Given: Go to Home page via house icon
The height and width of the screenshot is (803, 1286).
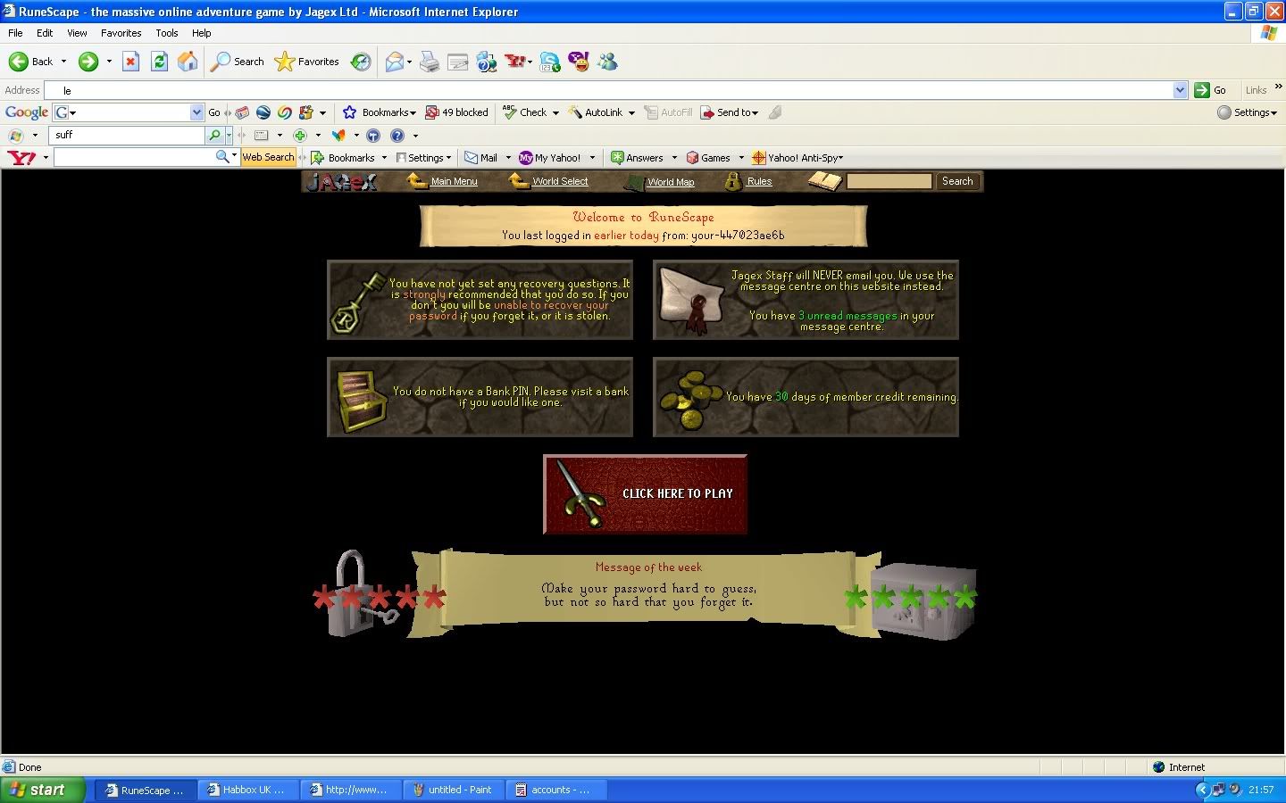Looking at the screenshot, I should [x=188, y=62].
